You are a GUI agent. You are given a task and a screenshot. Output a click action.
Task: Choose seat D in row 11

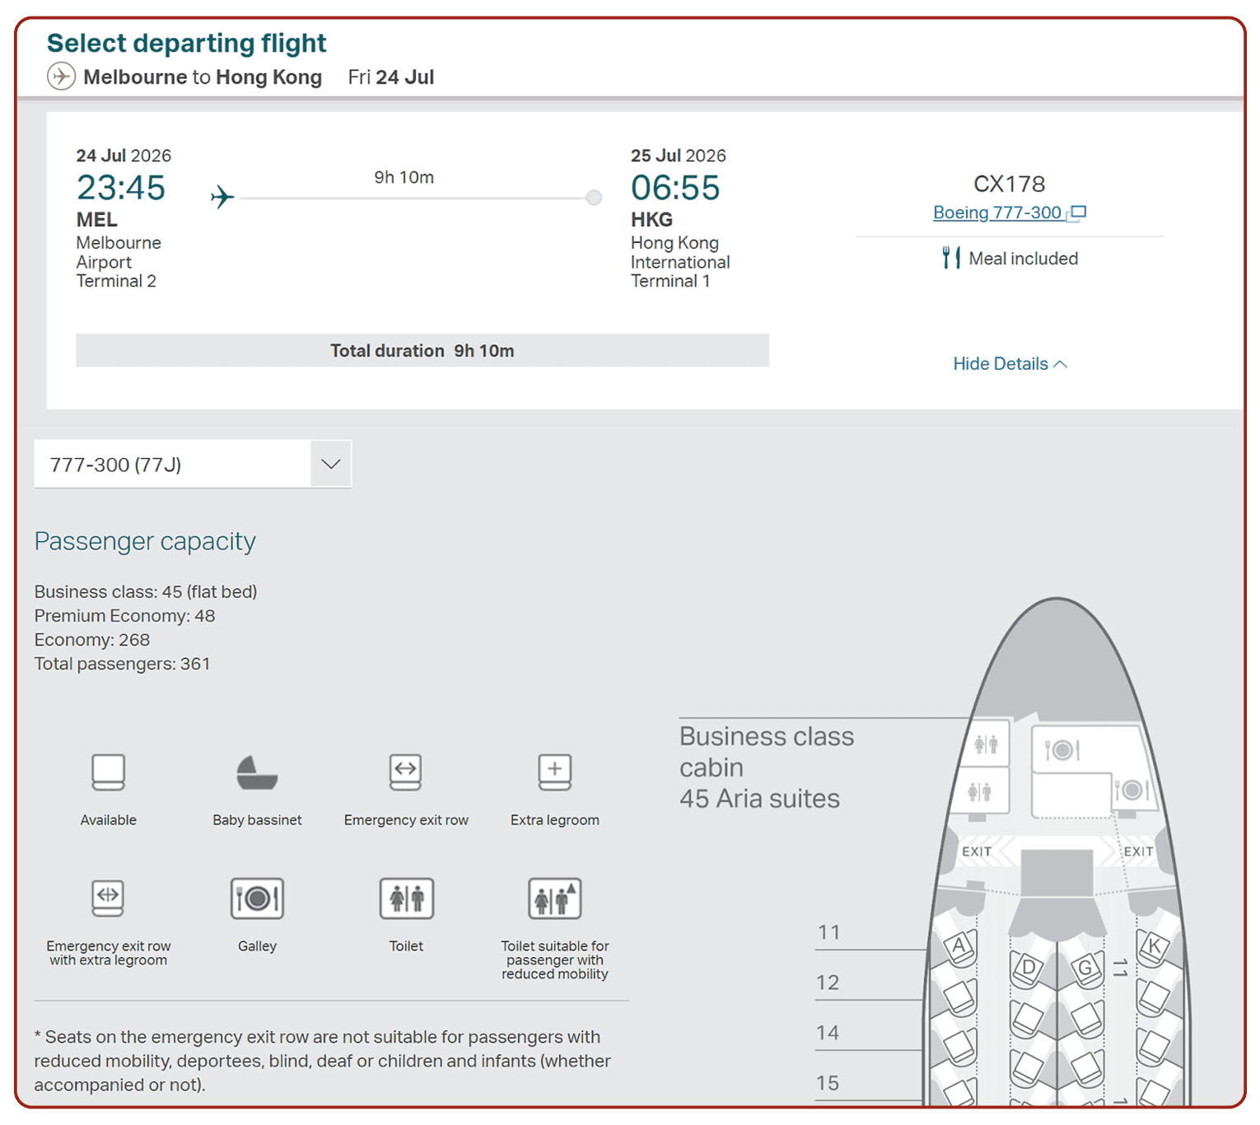pyautogui.click(x=1028, y=968)
